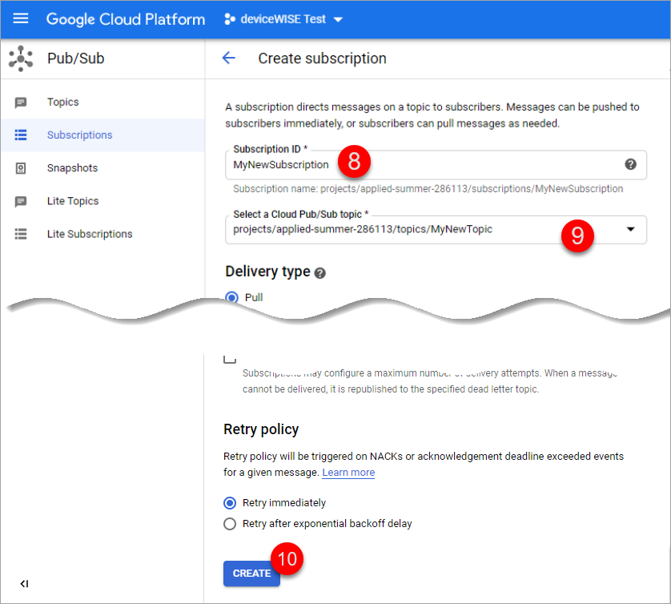671x604 pixels.
Task: Click the Subscriptions list icon
Action: [21, 135]
